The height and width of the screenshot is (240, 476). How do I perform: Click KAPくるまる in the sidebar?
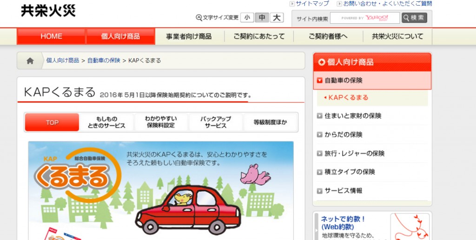pos(348,97)
